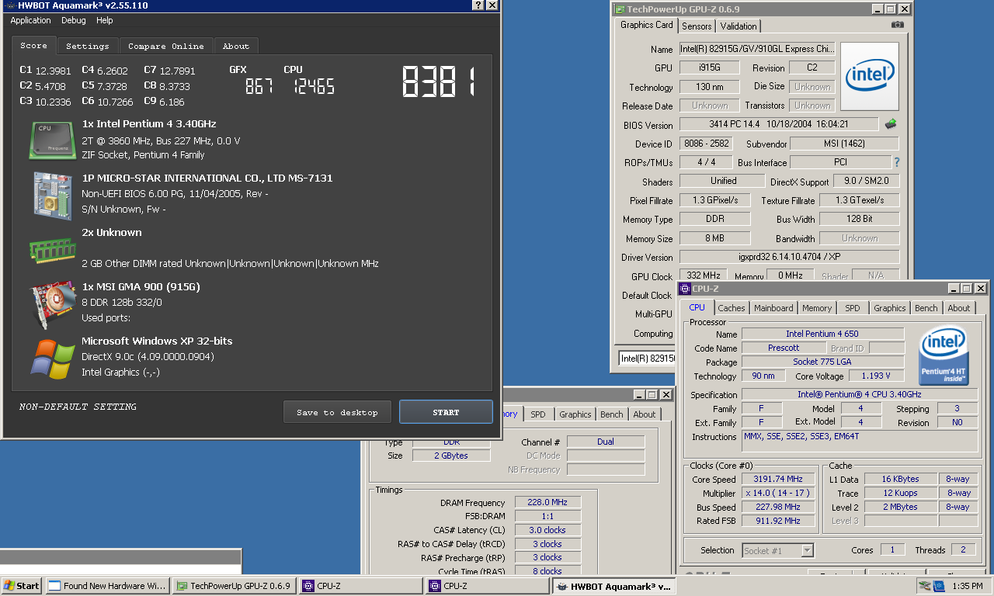The width and height of the screenshot is (994, 596).
Task: Open the About tab in Aquamark
Action: (x=236, y=47)
